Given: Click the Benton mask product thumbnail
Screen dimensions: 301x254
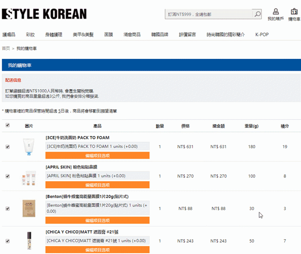Looking at the screenshot, I should (x=29, y=208).
